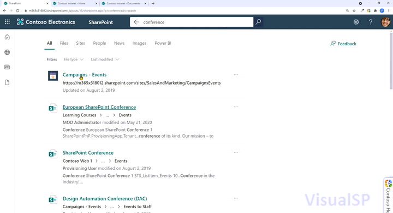Expand the Last modified filter
This screenshot has width=393, height=213.
tap(105, 60)
